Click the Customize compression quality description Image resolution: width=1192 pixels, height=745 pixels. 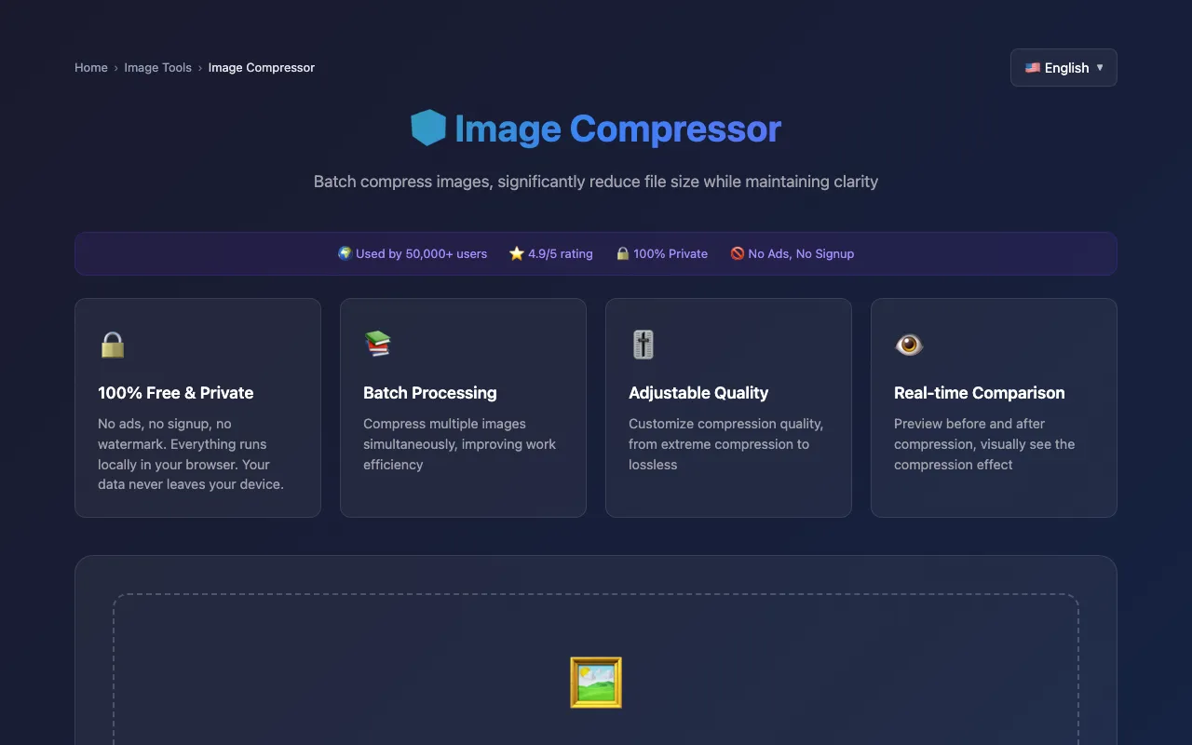pos(726,444)
